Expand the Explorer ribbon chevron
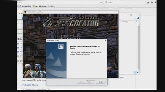 pyautogui.click(x=135, y=18)
